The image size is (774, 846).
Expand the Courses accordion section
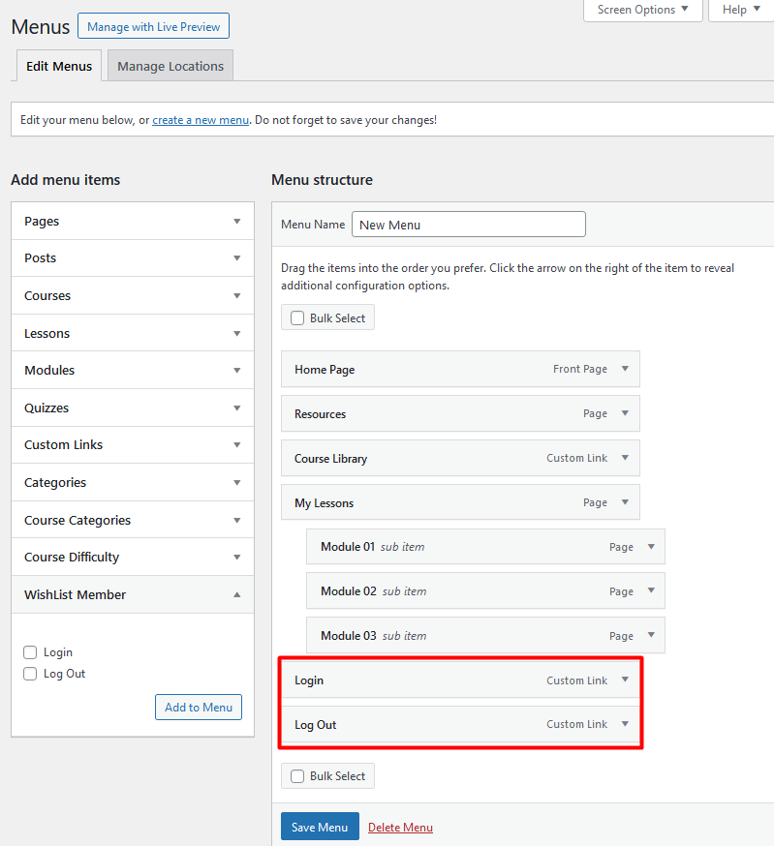(x=133, y=295)
